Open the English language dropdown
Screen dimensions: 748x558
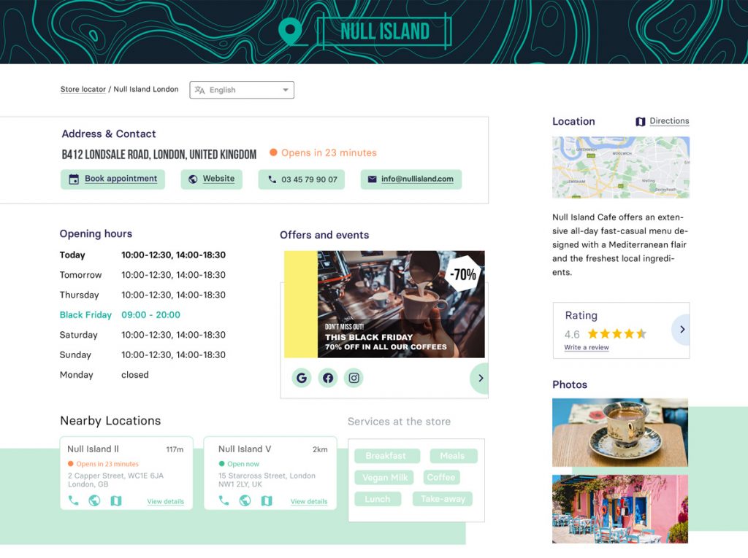point(242,90)
